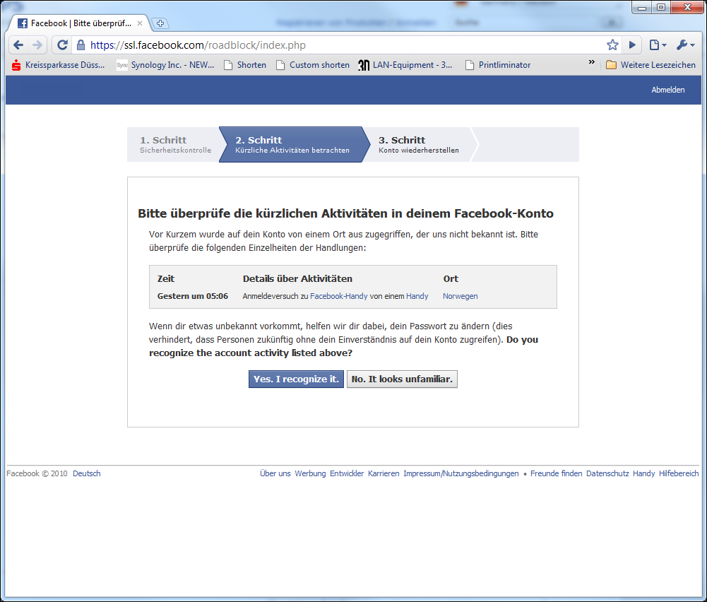Open the wrench tools menu
Image resolution: width=707 pixels, height=602 pixels.
tap(685, 45)
